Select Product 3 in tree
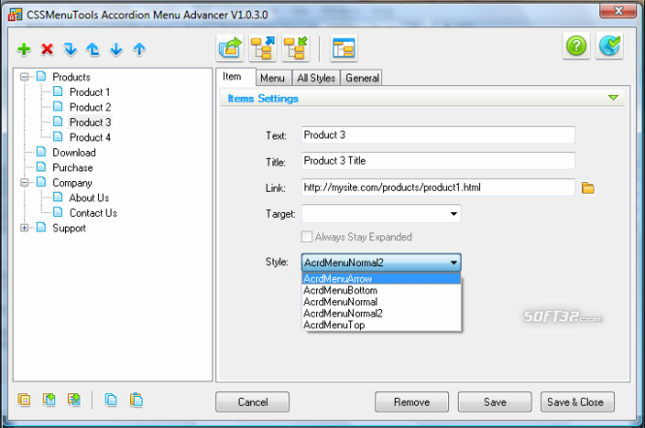 (90, 122)
